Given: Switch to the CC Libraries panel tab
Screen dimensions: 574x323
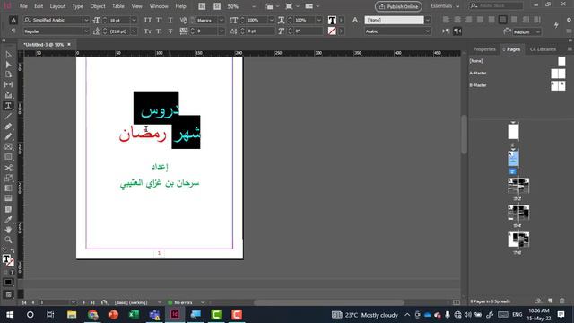Looking at the screenshot, I should point(543,49).
